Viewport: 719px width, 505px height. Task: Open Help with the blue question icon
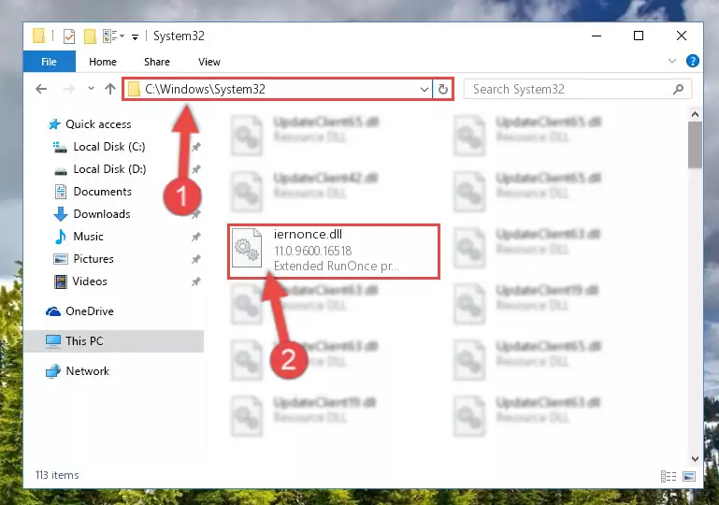pyautogui.click(x=693, y=61)
